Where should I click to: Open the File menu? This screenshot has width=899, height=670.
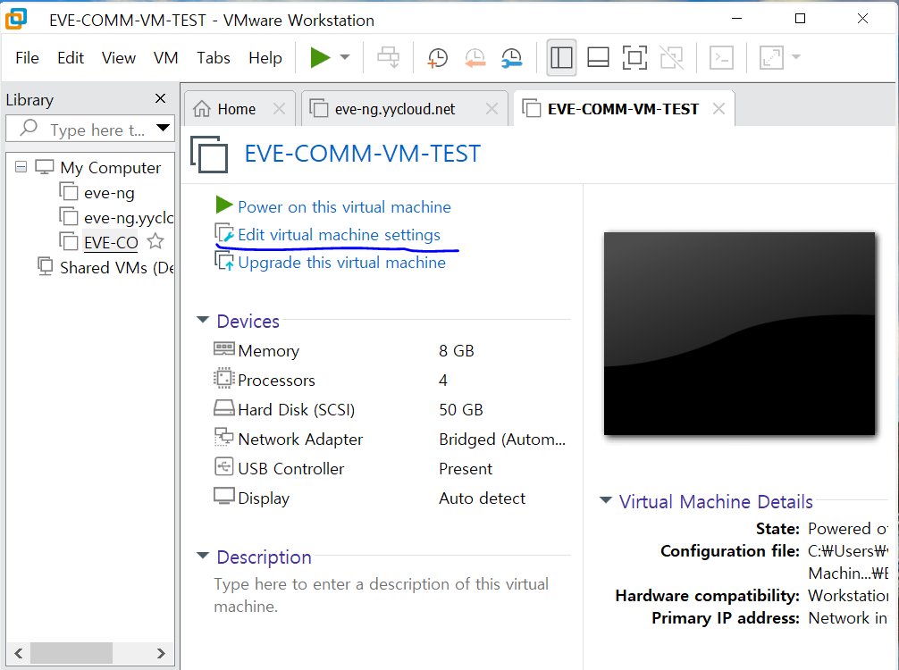(x=27, y=58)
